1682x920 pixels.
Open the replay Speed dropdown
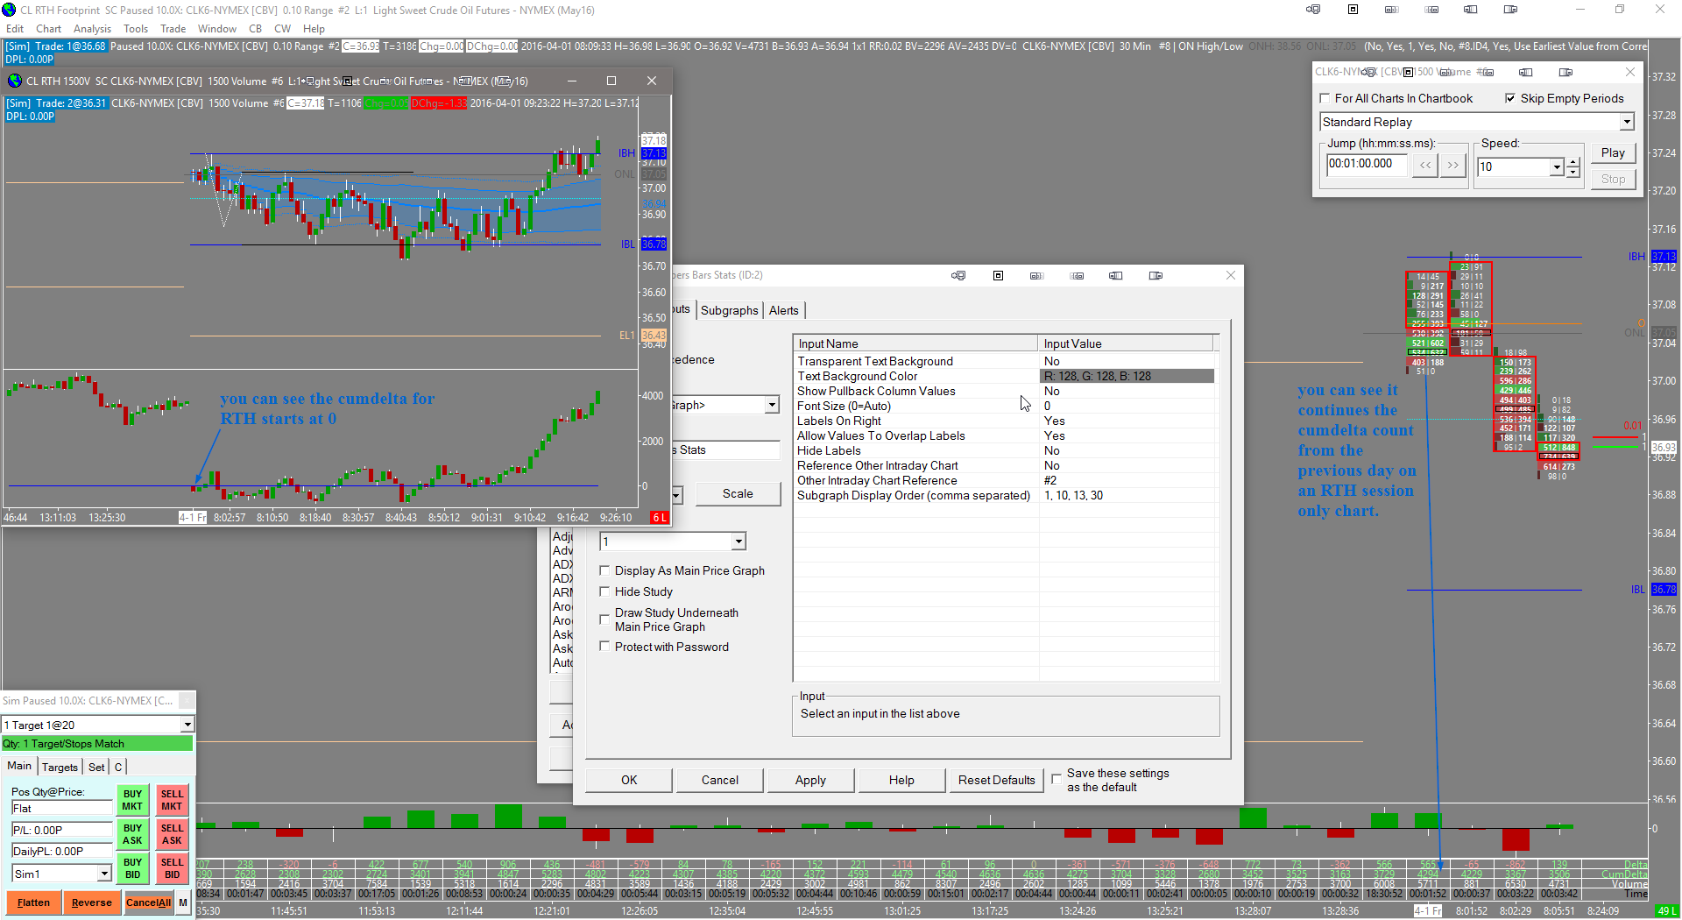click(x=1557, y=167)
